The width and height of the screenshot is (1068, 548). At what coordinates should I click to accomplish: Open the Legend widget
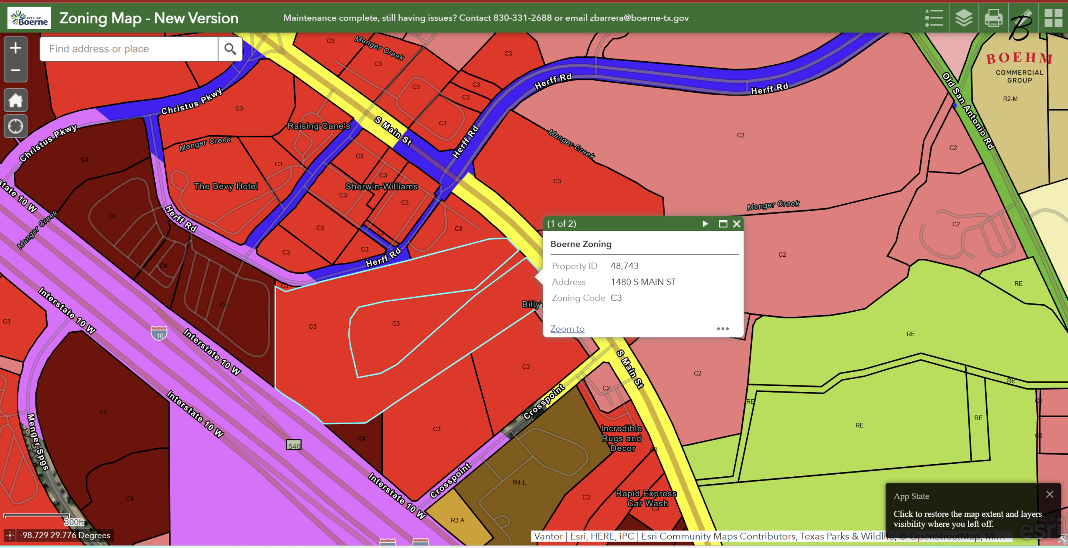click(x=934, y=18)
